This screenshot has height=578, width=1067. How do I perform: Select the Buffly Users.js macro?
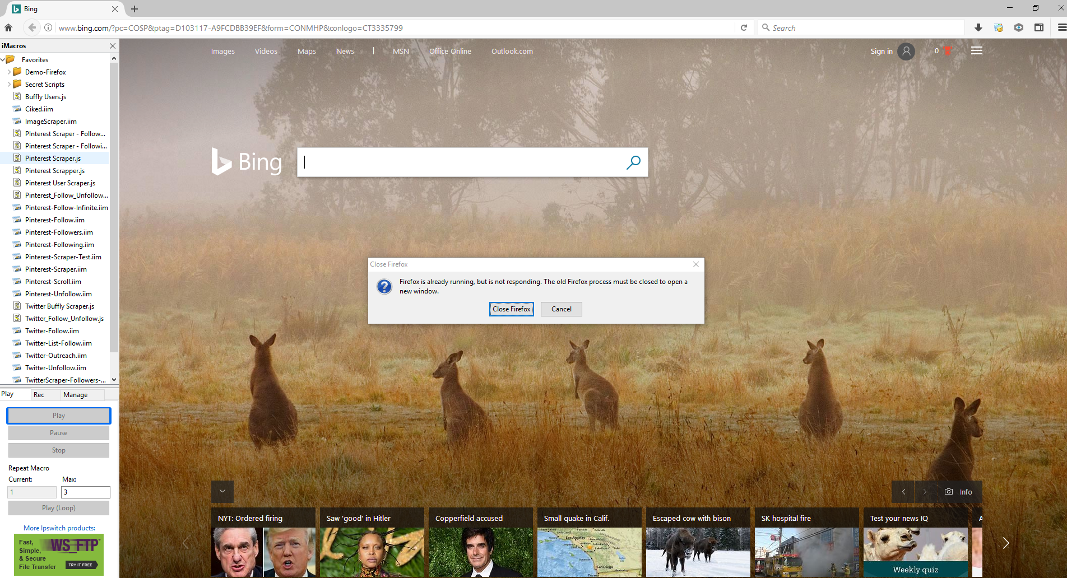(x=45, y=96)
